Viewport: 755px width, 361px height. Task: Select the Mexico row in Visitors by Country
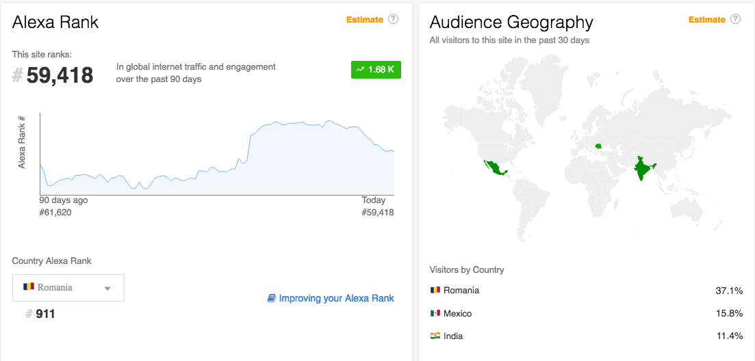pyautogui.click(x=586, y=313)
